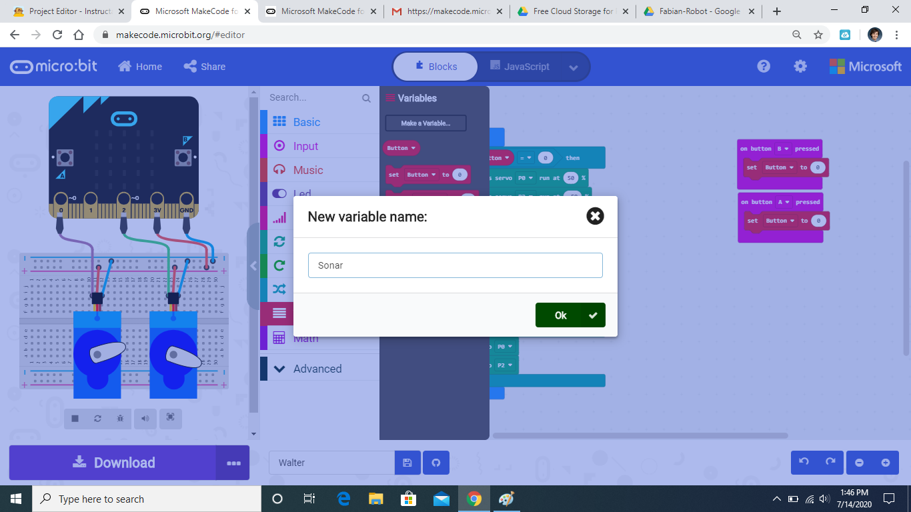Click the toolbox Search box
This screenshot has width=911, height=512.
319,98
